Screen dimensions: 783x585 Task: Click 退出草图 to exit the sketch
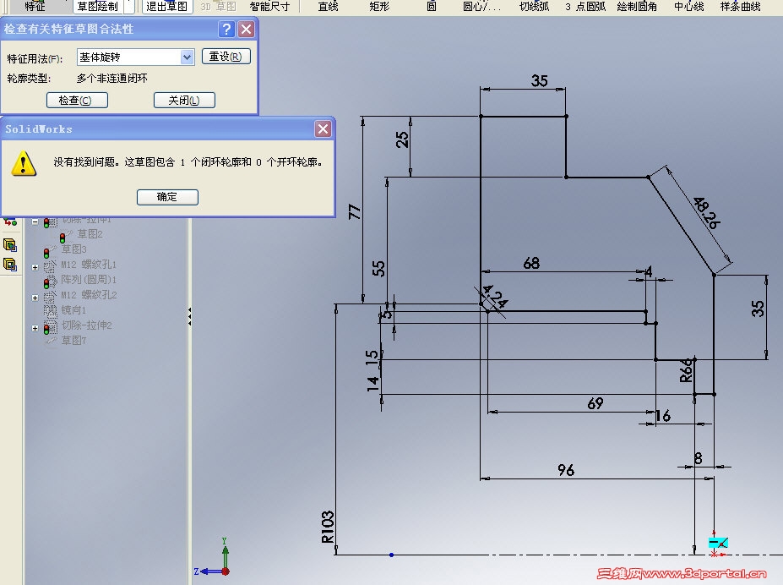(167, 7)
